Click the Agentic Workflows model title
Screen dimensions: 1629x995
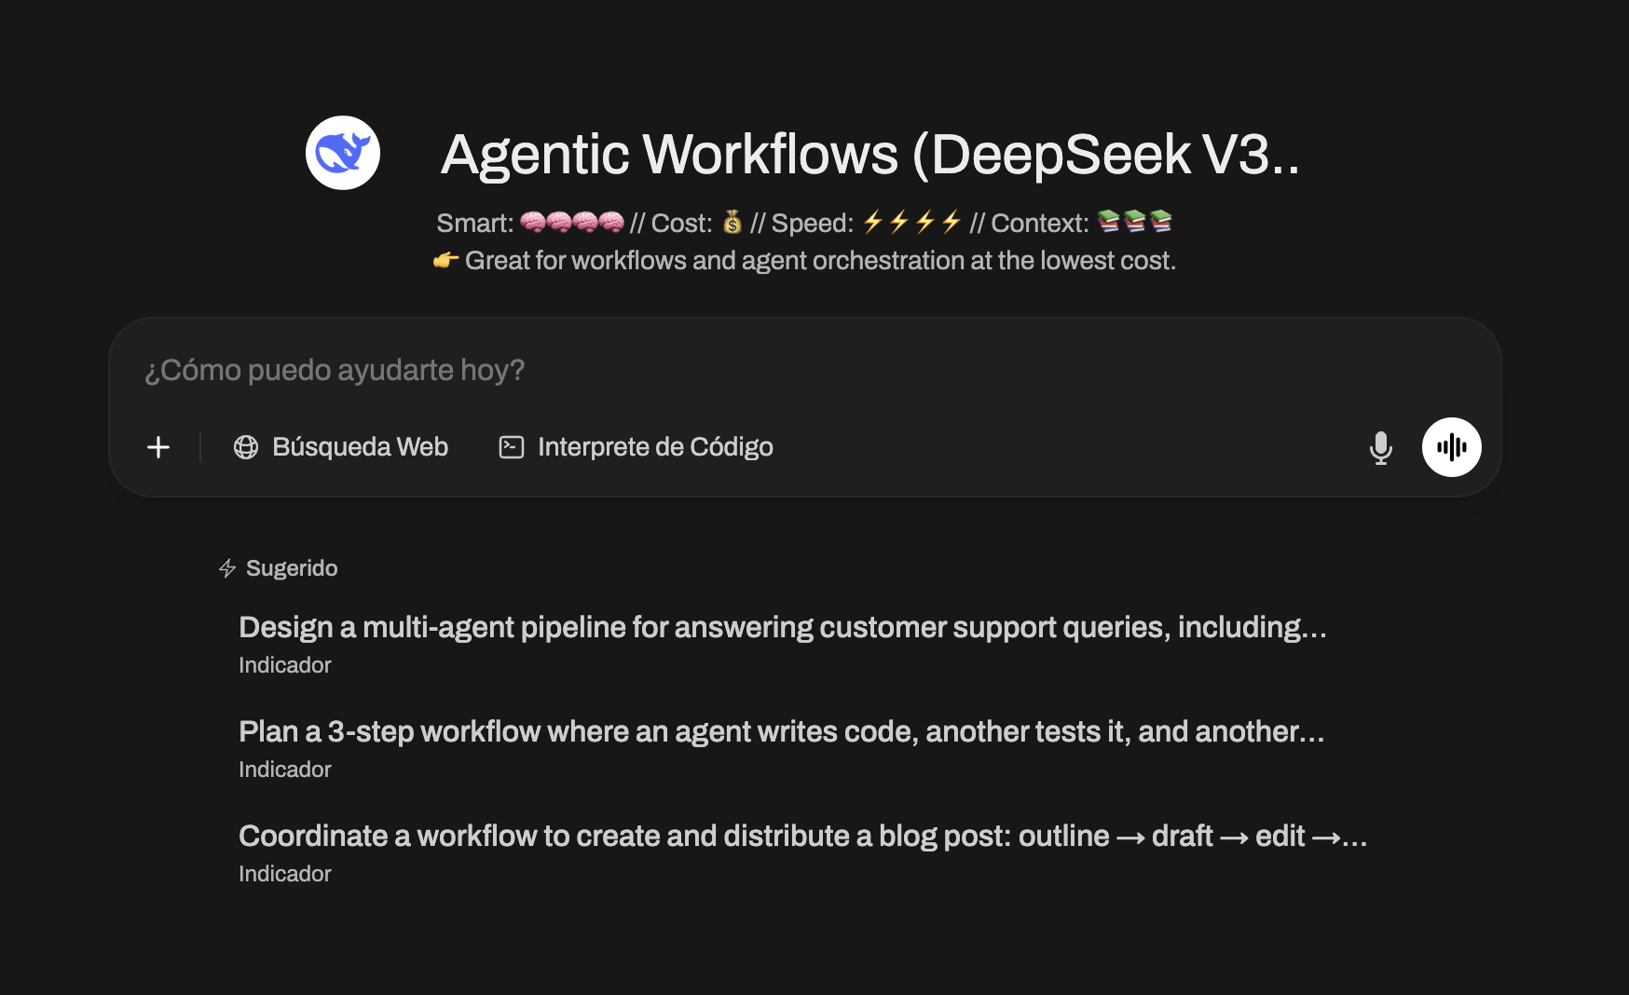tap(869, 155)
